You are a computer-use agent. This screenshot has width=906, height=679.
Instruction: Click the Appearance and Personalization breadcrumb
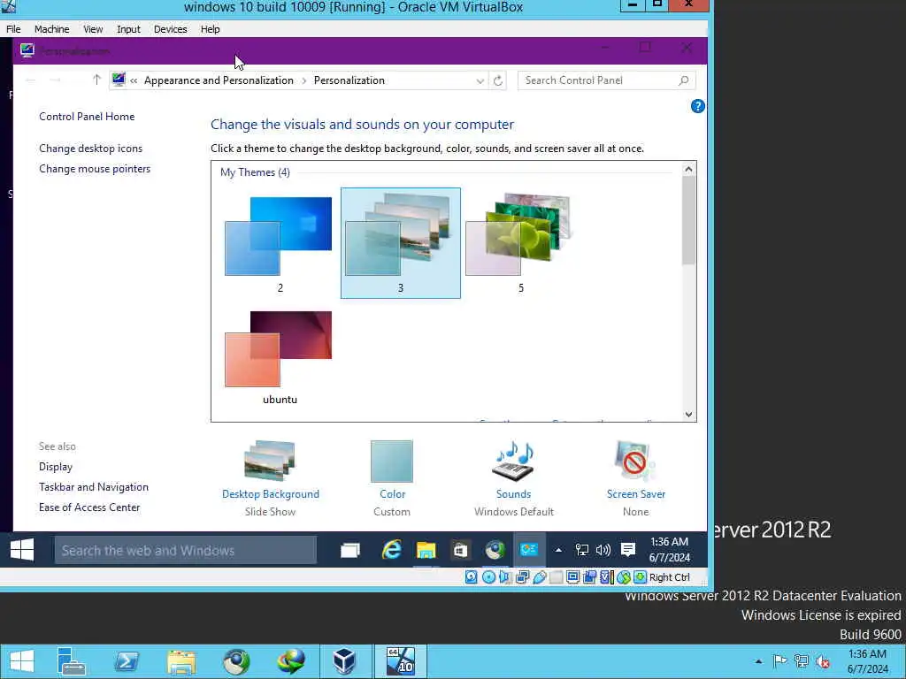pos(219,80)
